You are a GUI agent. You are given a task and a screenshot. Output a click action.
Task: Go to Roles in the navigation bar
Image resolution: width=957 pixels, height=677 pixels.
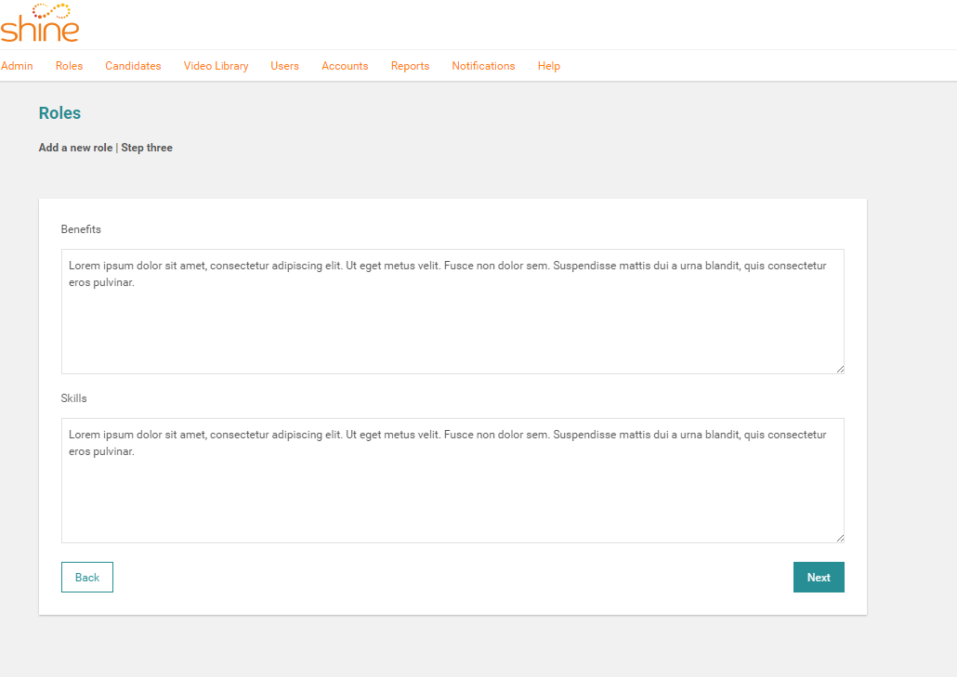tap(69, 66)
